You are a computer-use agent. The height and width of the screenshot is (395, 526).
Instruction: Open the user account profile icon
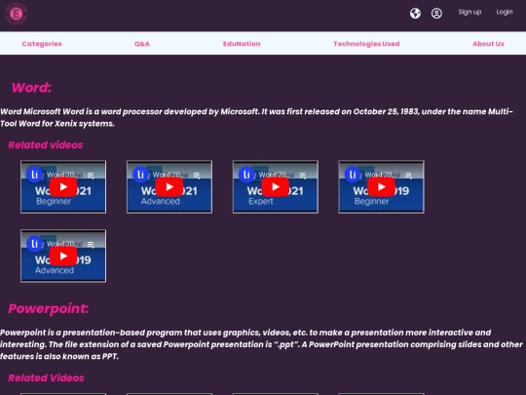tap(436, 14)
